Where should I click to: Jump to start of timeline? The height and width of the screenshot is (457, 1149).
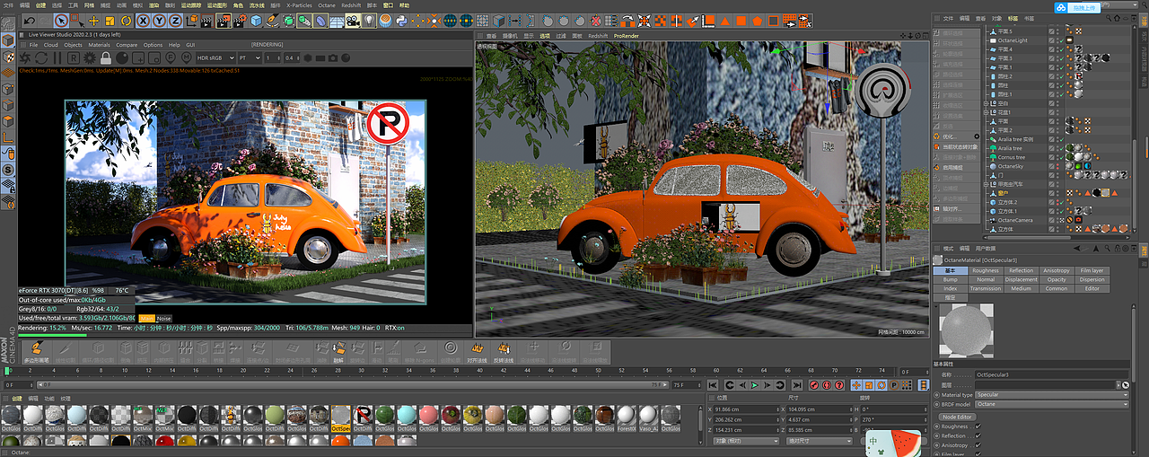click(713, 385)
